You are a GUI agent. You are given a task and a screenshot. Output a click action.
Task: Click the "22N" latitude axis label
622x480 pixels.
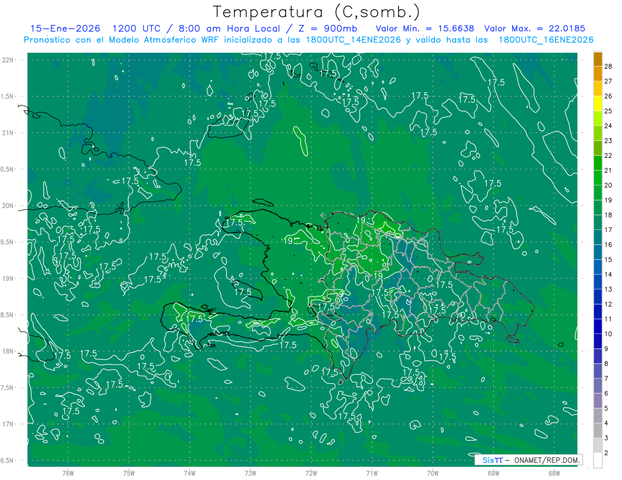click(x=7, y=60)
